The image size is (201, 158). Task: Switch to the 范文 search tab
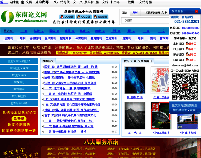(125, 13)
